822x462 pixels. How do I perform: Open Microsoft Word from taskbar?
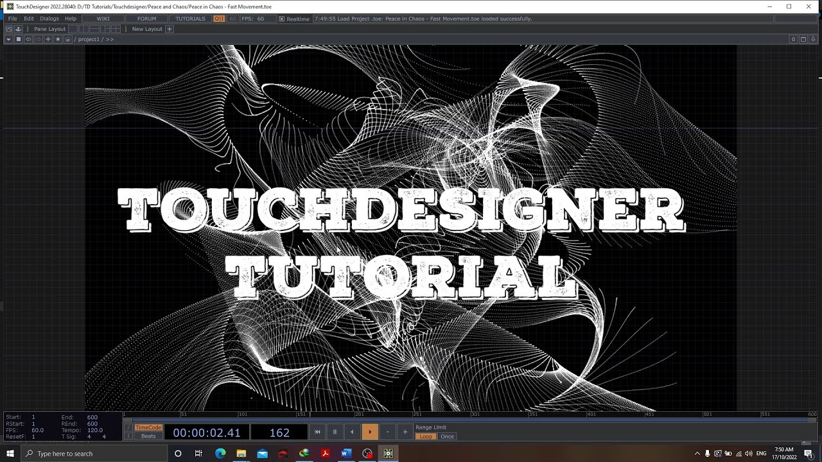click(346, 454)
